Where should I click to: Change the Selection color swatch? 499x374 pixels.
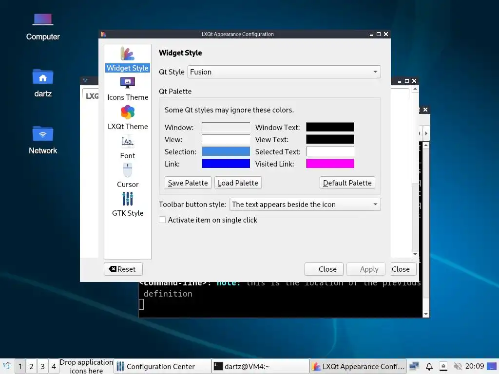226,151
